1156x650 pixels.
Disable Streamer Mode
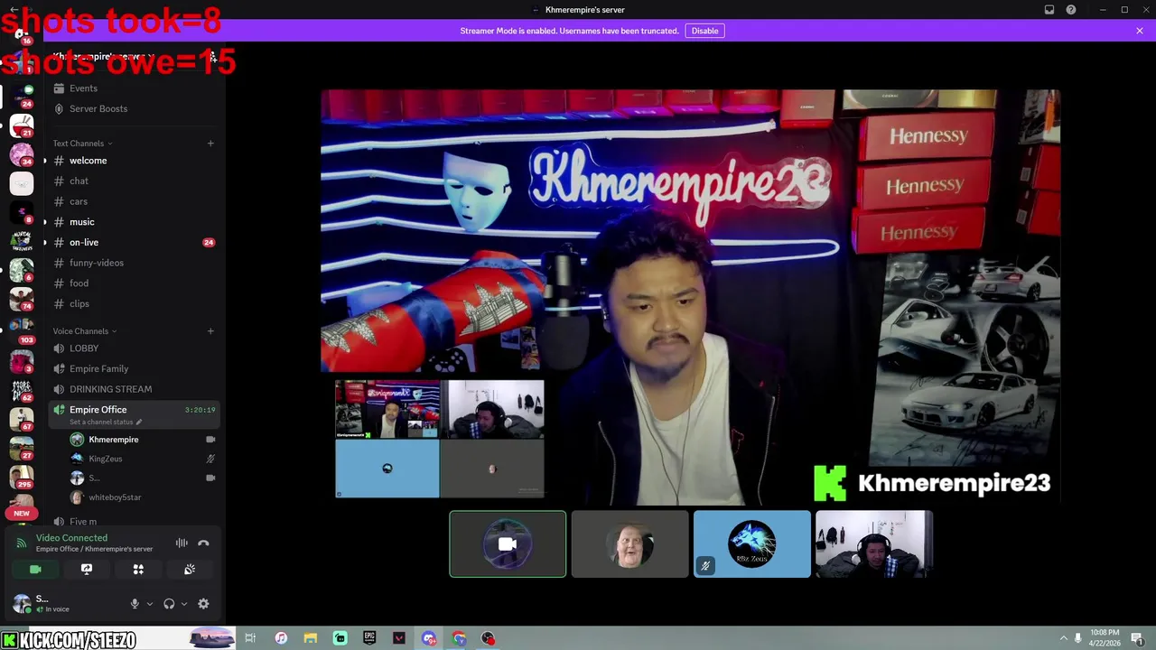coord(704,31)
